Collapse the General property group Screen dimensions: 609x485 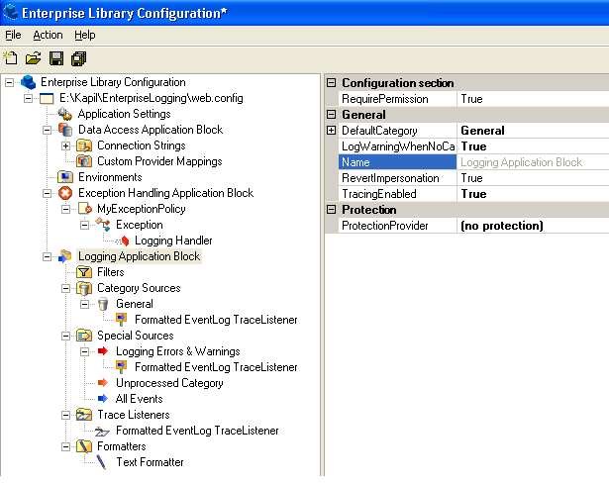(331, 115)
